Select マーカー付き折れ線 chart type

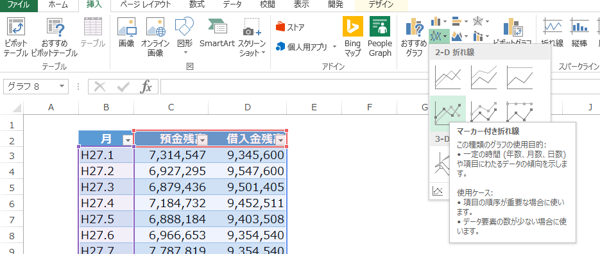pos(448,114)
